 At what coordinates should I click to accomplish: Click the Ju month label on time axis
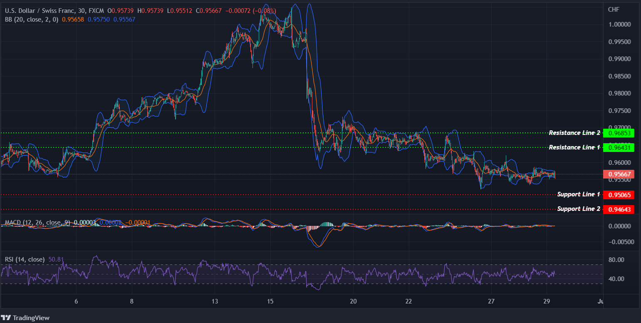(600, 302)
